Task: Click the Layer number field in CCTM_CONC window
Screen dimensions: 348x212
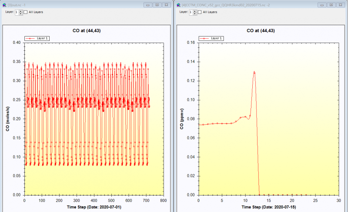Action: click(x=191, y=12)
